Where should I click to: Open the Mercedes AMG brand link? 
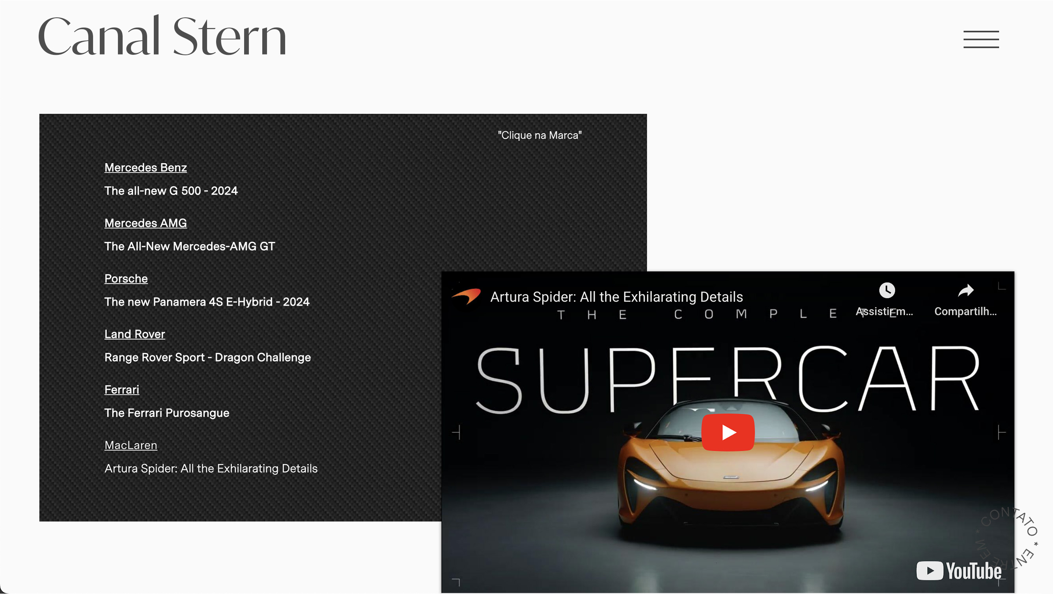pos(146,223)
